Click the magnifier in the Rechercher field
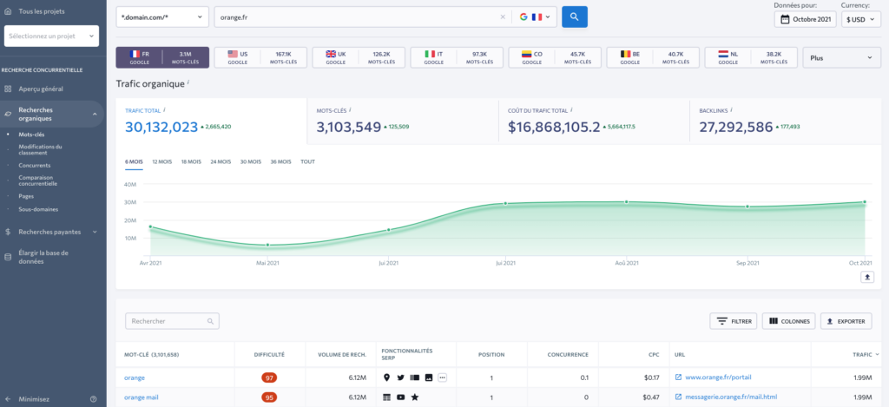Viewport: 889px width, 407px height. tap(210, 321)
